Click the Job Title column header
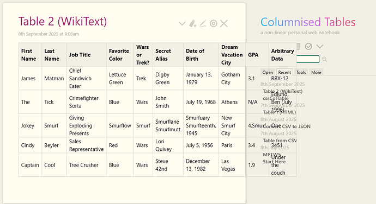The height and width of the screenshot is (204, 376). [80, 55]
